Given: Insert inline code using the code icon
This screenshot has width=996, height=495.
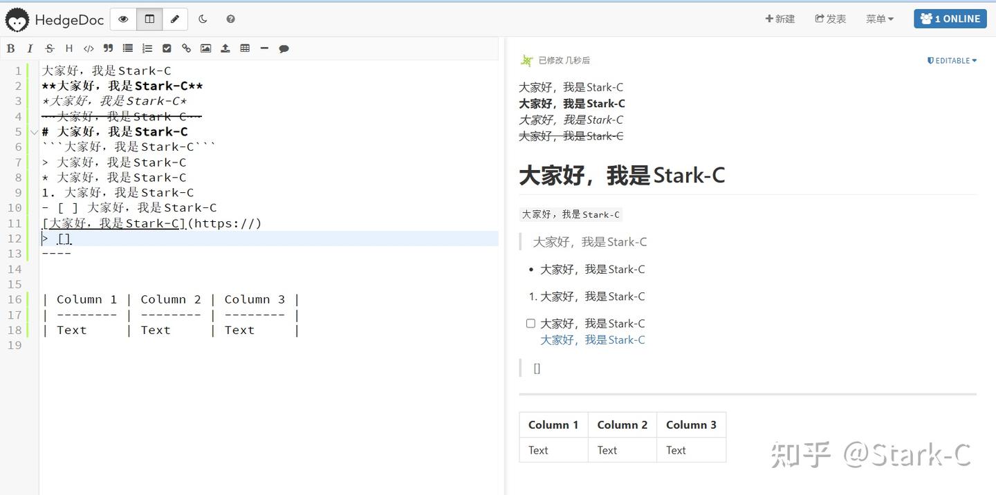Looking at the screenshot, I should (88, 48).
